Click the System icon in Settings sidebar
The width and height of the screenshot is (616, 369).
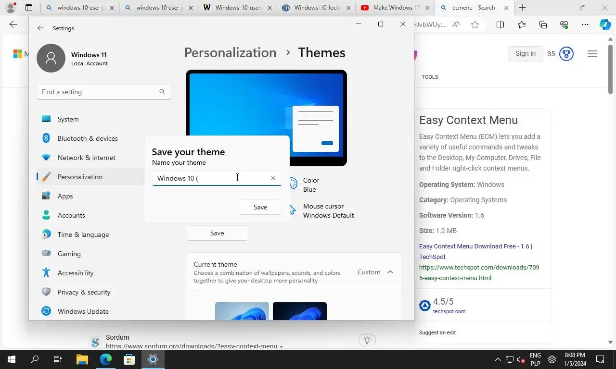46,119
